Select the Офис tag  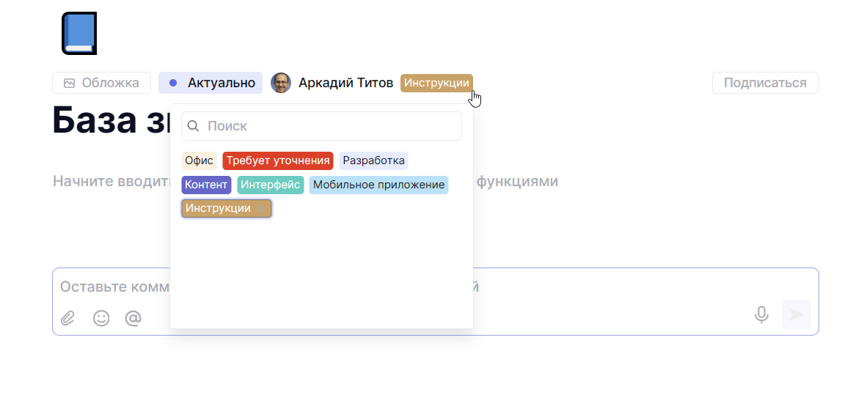(199, 160)
